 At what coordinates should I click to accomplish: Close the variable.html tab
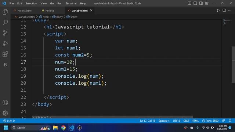pos(91,11)
